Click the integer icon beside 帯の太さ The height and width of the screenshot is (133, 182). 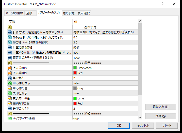coord(10,78)
